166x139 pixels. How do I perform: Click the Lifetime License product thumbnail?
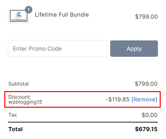[19, 16]
